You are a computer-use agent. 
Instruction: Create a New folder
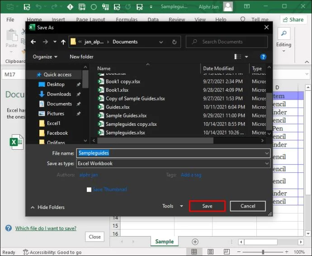[x=81, y=57]
